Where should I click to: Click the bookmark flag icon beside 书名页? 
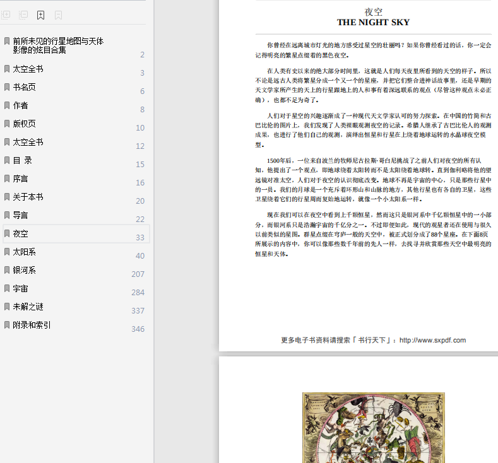coord(7,87)
